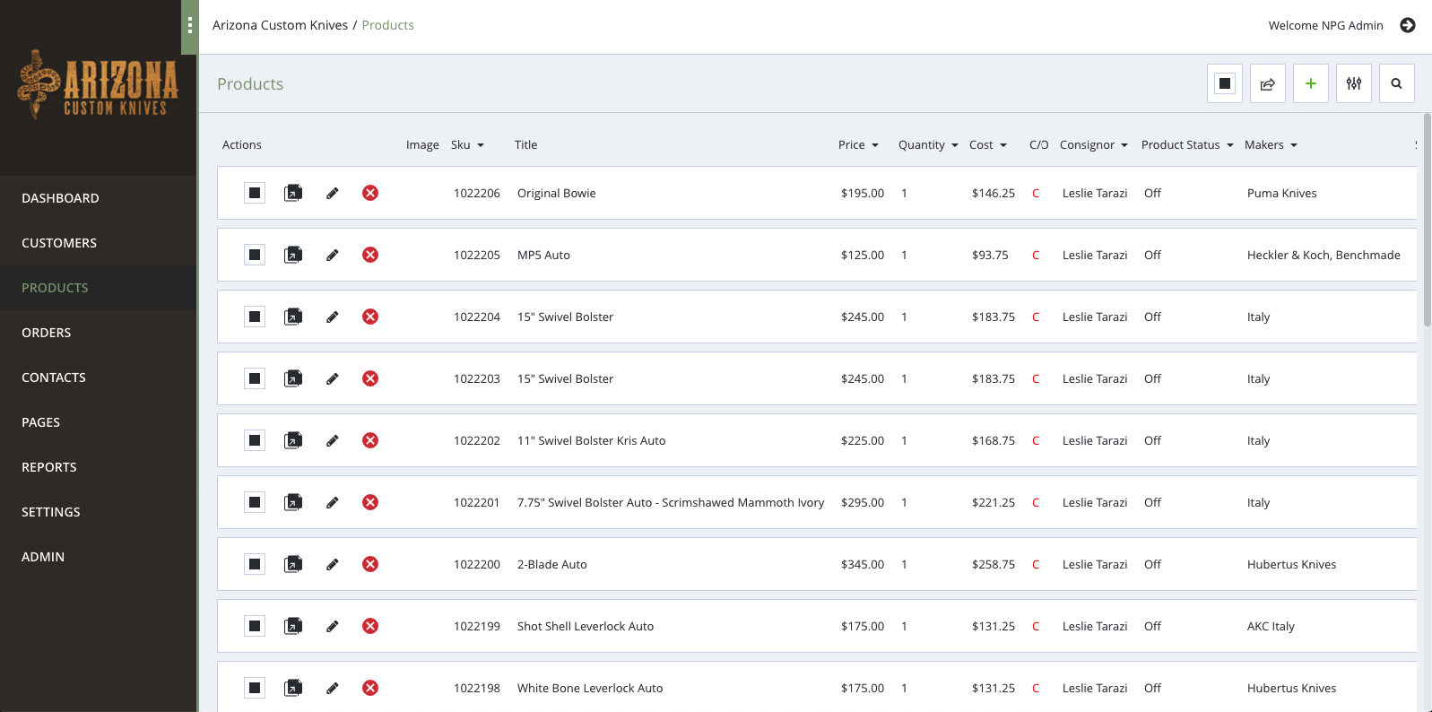Screen dimensions: 1432x712
Task: Duplicate the MP5 Auto product
Action: pyautogui.click(x=293, y=255)
